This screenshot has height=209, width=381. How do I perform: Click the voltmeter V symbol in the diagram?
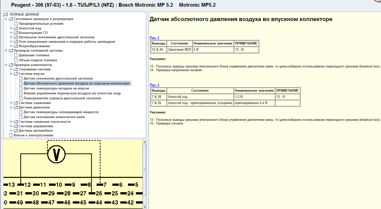pyautogui.click(x=56, y=155)
